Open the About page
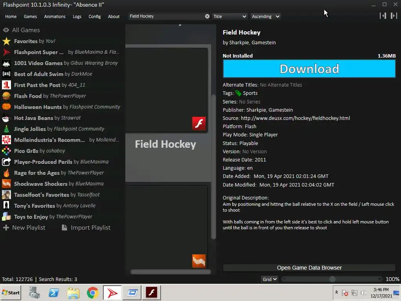 114,16
